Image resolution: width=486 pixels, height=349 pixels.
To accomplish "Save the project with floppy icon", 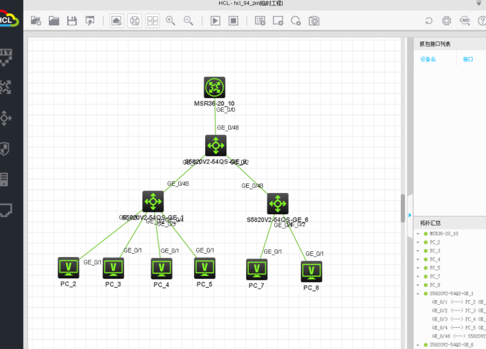I will point(72,21).
